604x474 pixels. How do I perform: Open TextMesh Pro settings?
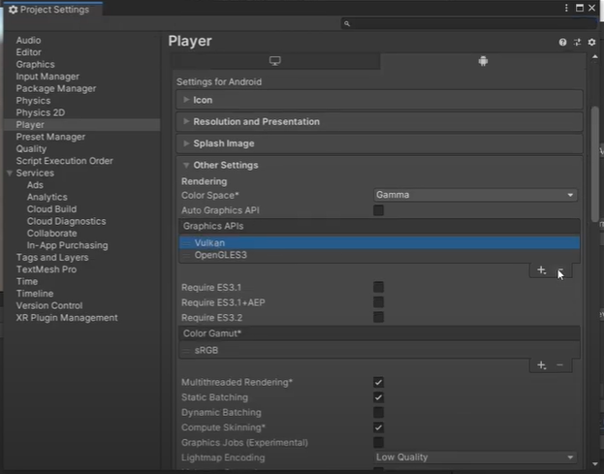pyautogui.click(x=47, y=269)
